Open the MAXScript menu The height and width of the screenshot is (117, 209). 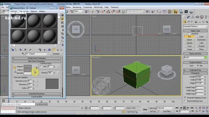(x=98, y=7)
